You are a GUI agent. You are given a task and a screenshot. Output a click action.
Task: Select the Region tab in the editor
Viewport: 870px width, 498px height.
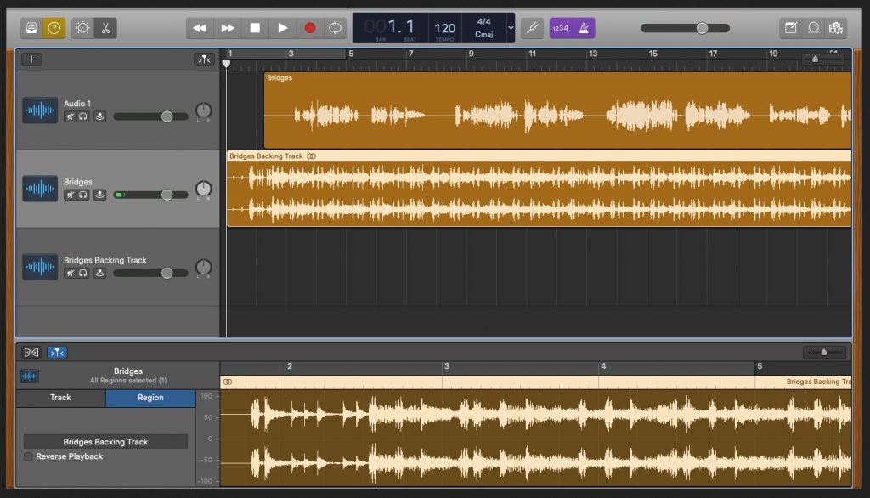point(150,398)
